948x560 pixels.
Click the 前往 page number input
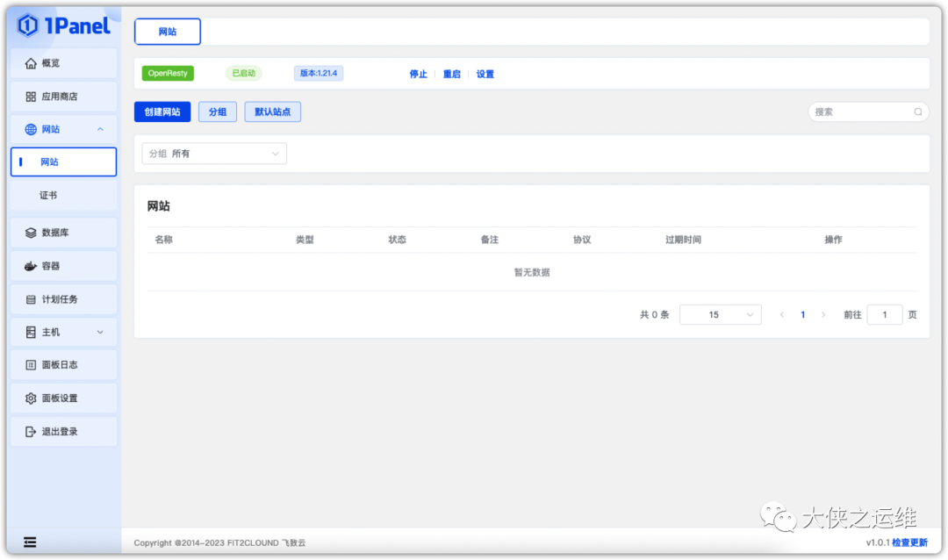pos(885,314)
